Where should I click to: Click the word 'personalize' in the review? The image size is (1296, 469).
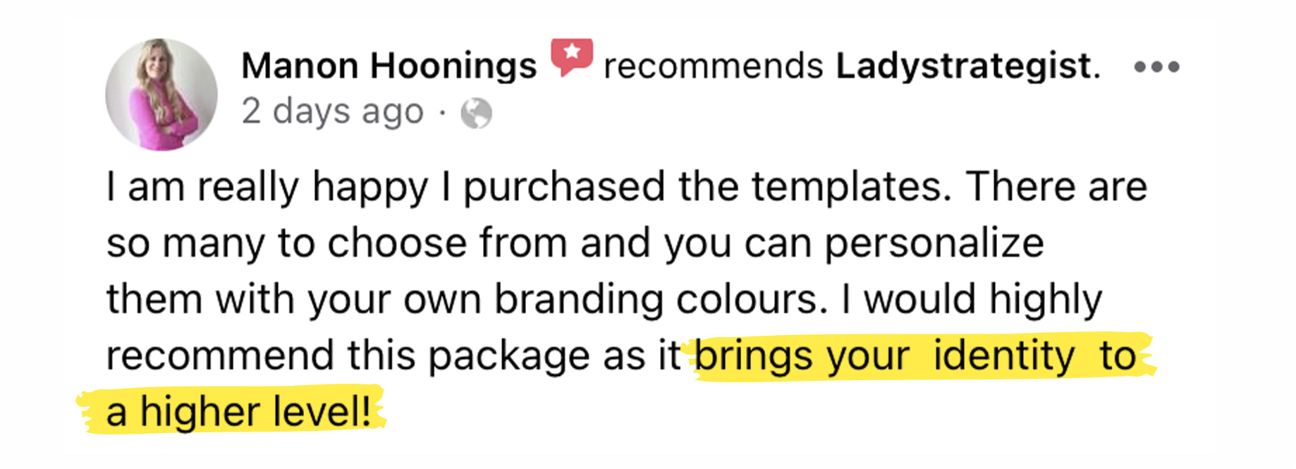[934, 243]
